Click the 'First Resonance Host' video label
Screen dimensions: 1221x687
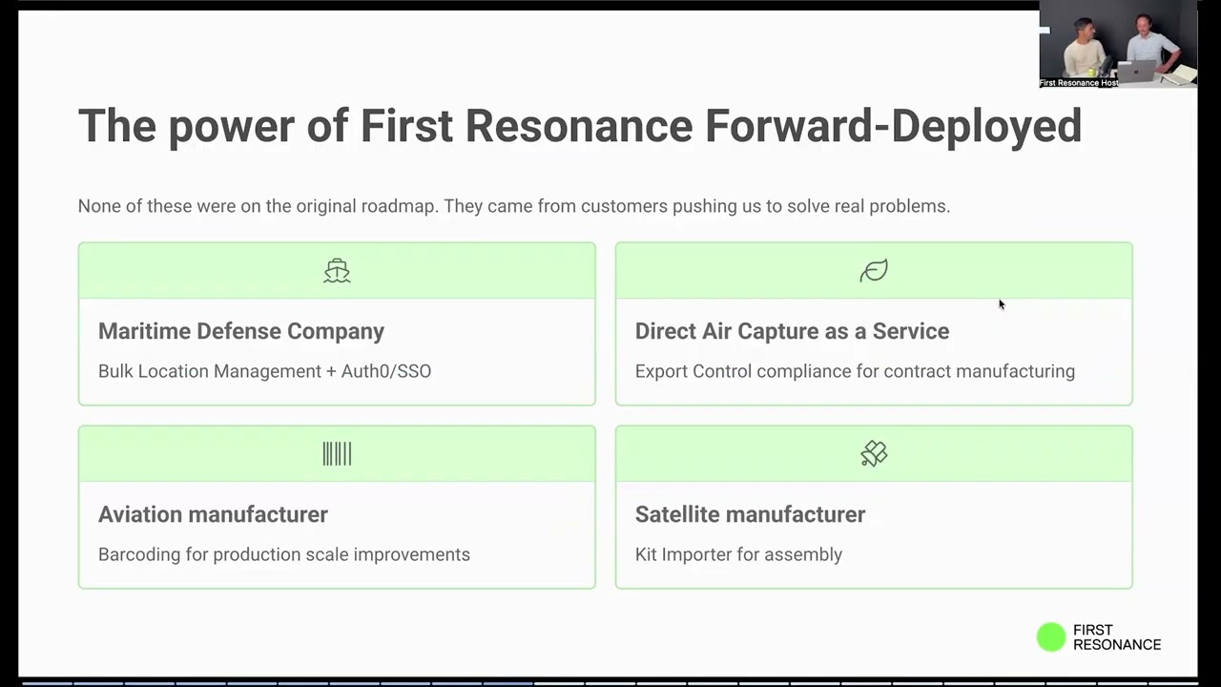point(1079,83)
